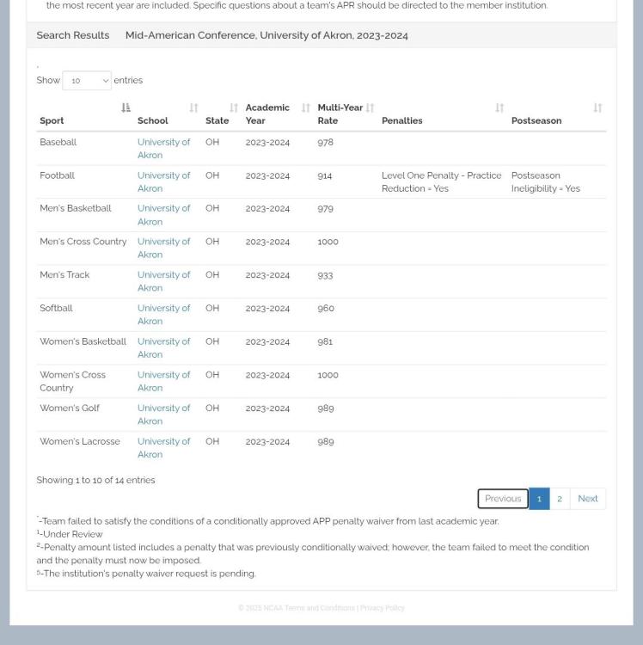The height and width of the screenshot is (645, 643).
Task: Click Men's Basketball 979 rate value
Action: 325,209
